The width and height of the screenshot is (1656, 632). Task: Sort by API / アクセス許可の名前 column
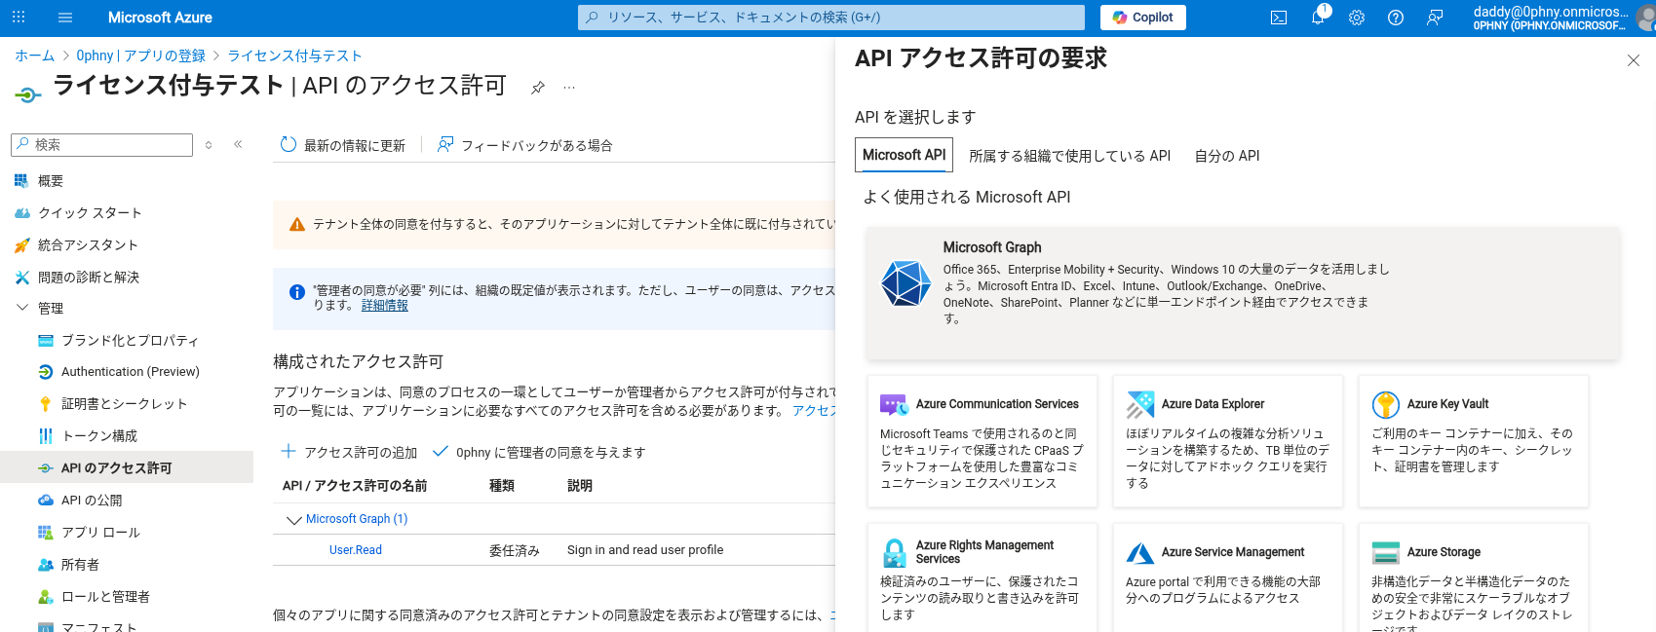pos(355,486)
